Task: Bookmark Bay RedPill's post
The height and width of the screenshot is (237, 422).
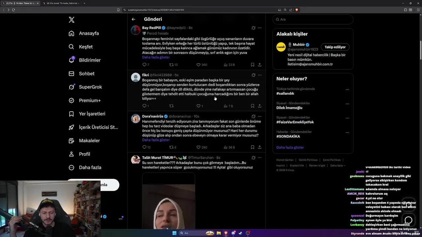Action: point(253,65)
